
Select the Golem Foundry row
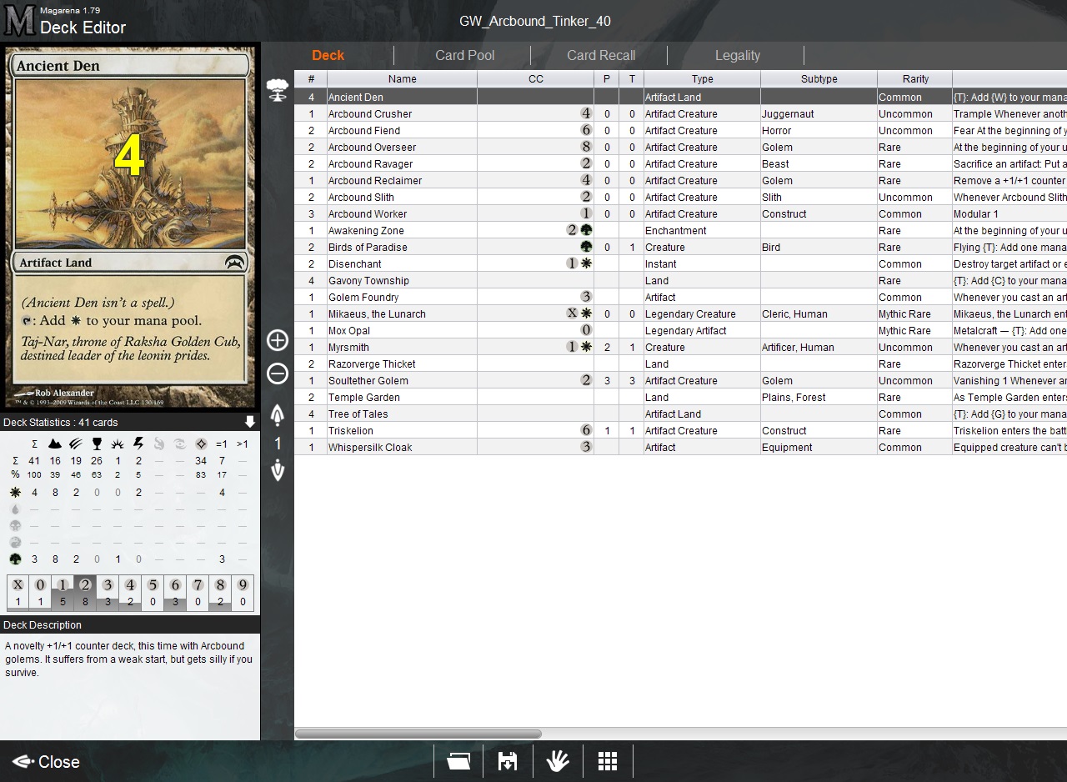point(680,297)
